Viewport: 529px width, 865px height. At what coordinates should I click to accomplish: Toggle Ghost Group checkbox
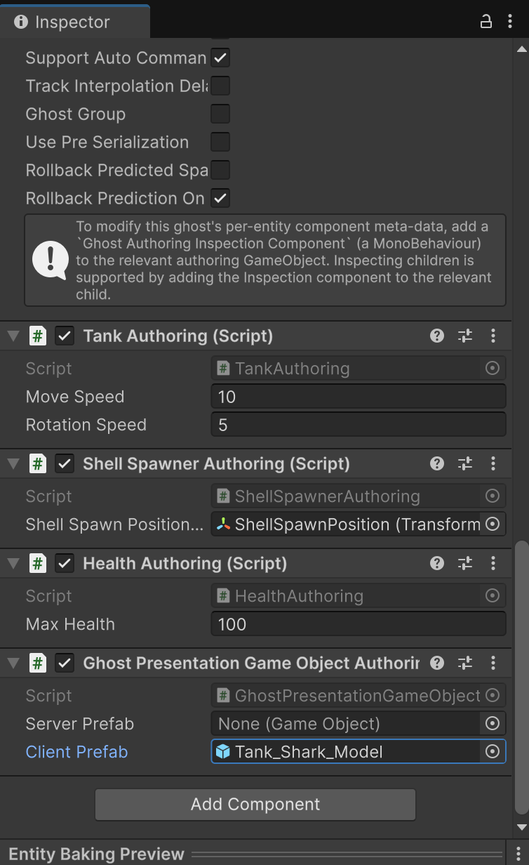(x=220, y=114)
